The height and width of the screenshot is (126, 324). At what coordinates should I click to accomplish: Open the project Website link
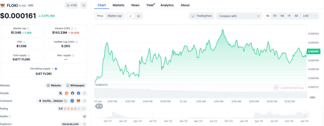coord(54,85)
